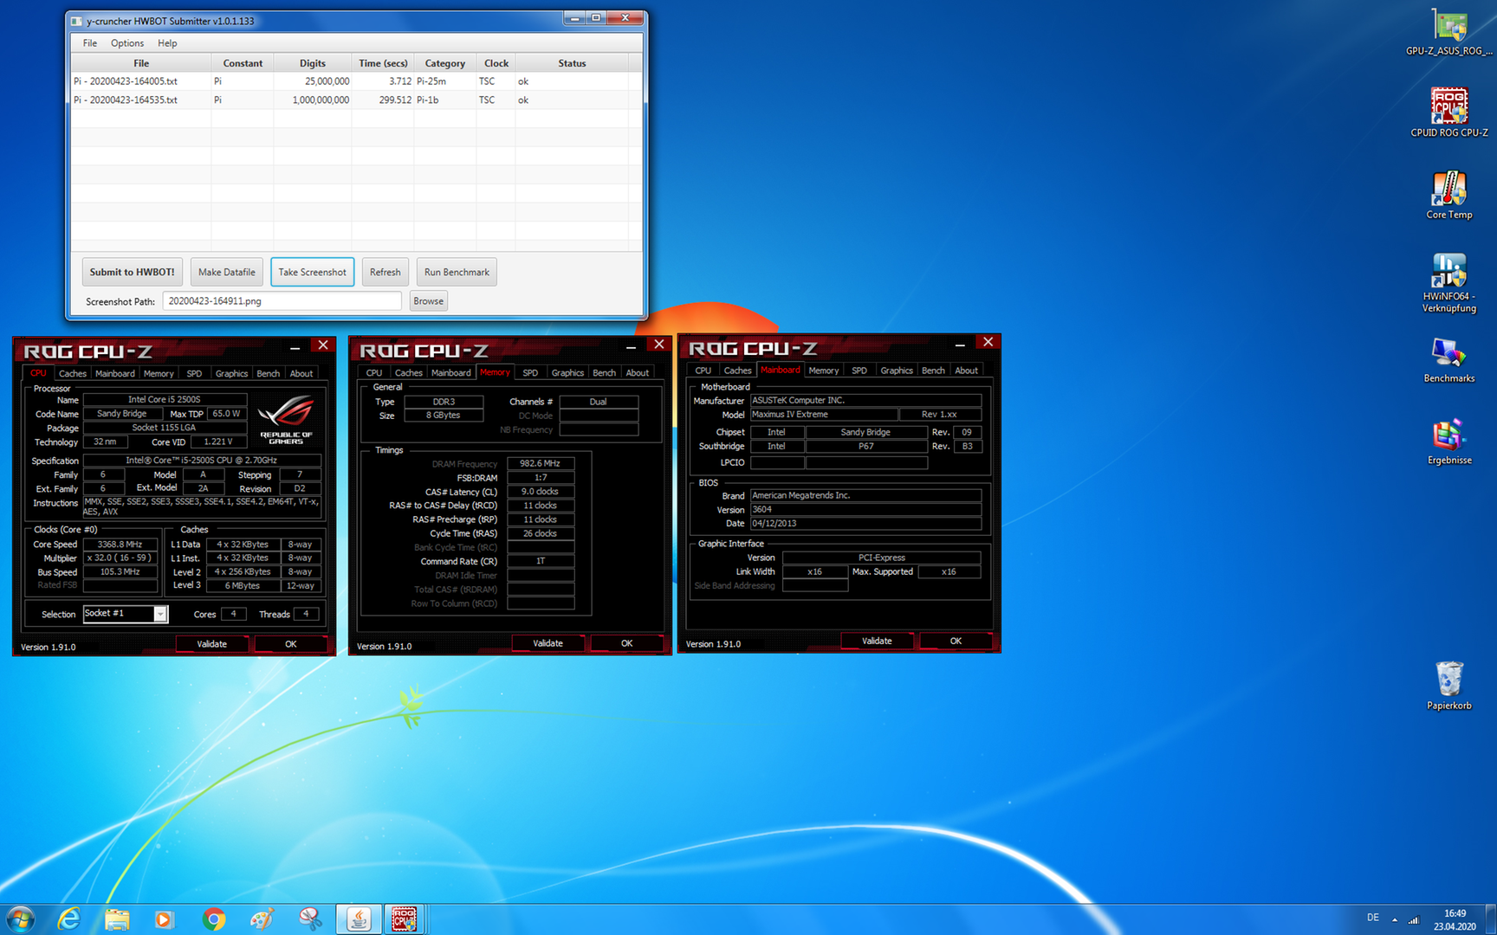
Task: Click Validate in the CPU tab window
Action: coord(212,644)
